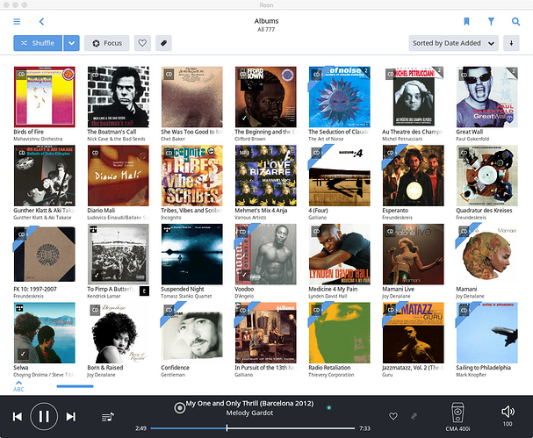Image resolution: width=533 pixels, height=438 pixels.
Task: Expand the Shuffle options dropdown arrow
Action: point(71,43)
